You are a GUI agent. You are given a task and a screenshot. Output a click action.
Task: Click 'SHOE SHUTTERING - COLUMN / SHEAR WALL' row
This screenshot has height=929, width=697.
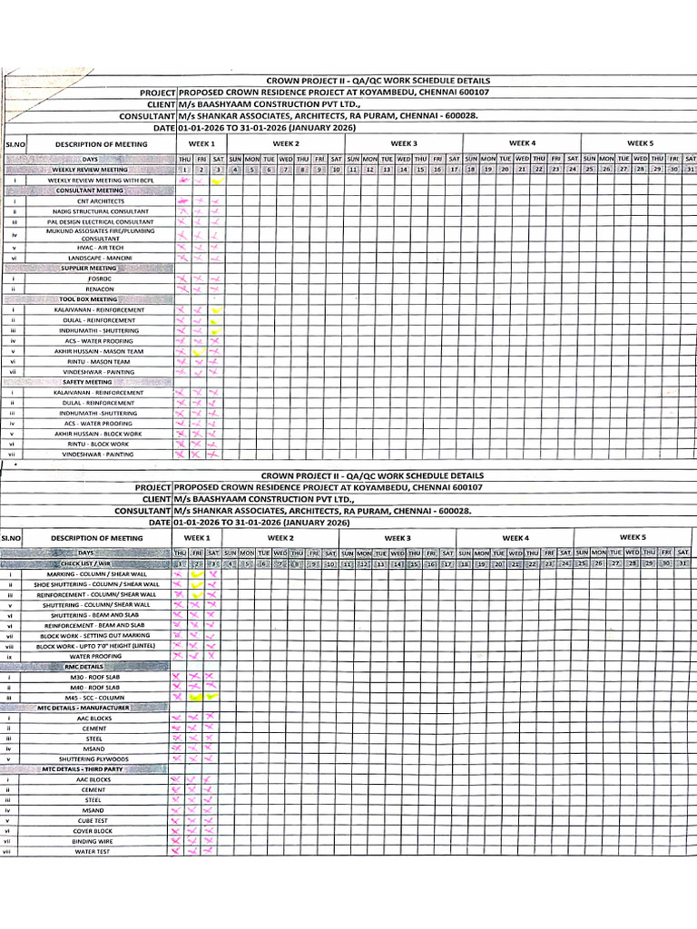(96, 585)
